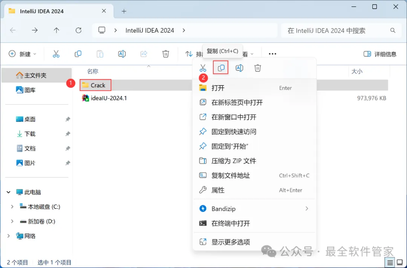
Task: Click the Rename icon in the toolbar
Action: [122, 54]
